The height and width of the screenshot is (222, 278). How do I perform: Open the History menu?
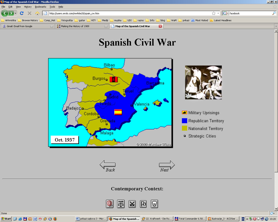(x=28, y=7)
